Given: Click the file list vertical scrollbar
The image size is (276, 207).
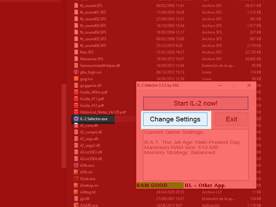Looking at the screenshot, I should tap(64, 126).
